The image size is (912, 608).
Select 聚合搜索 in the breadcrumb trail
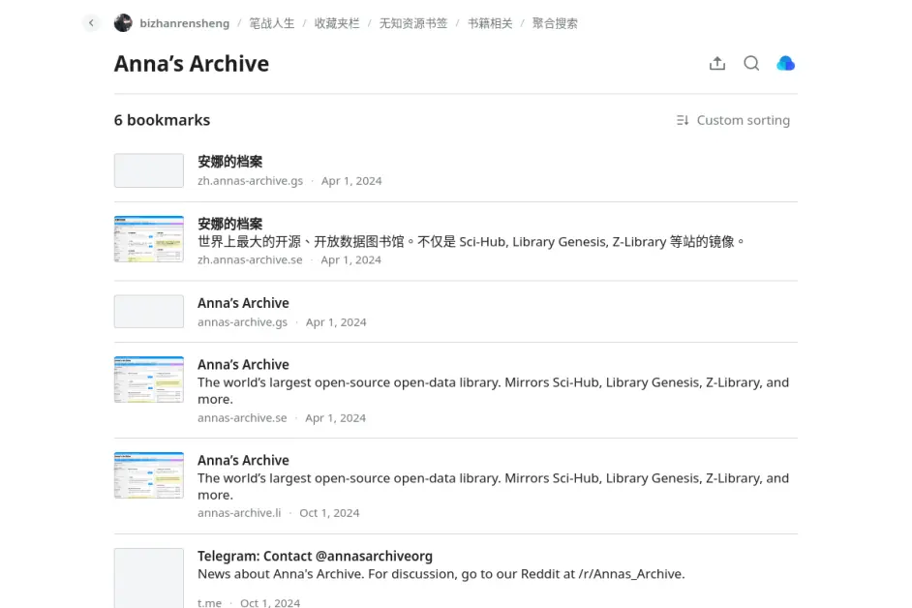click(x=555, y=22)
